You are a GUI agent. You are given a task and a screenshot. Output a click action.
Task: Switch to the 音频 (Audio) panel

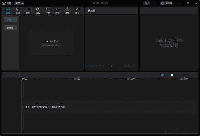[x=18, y=10]
